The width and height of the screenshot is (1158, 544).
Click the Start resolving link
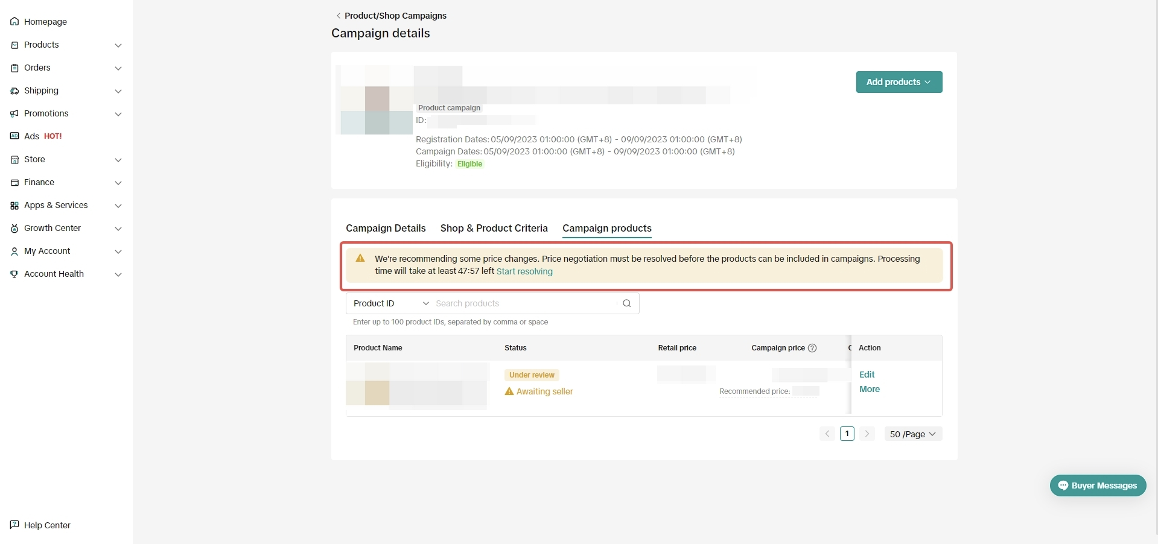click(x=524, y=271)
